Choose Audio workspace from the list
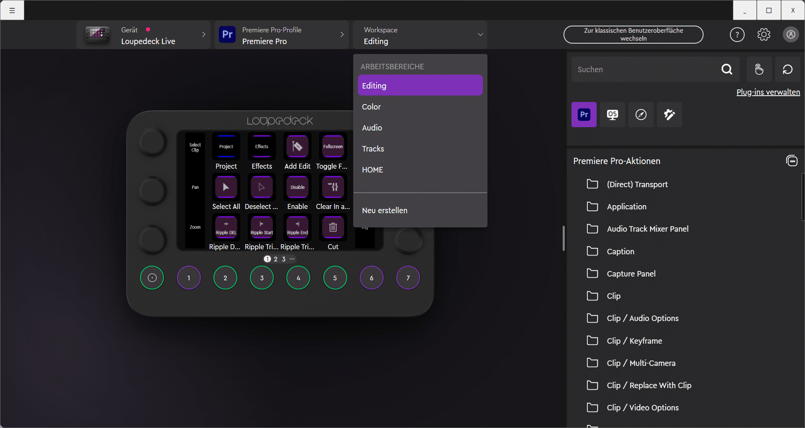Image resolution: width=805 pixels, height=428 pixels. pyautogui.click(x=372, y=128)
